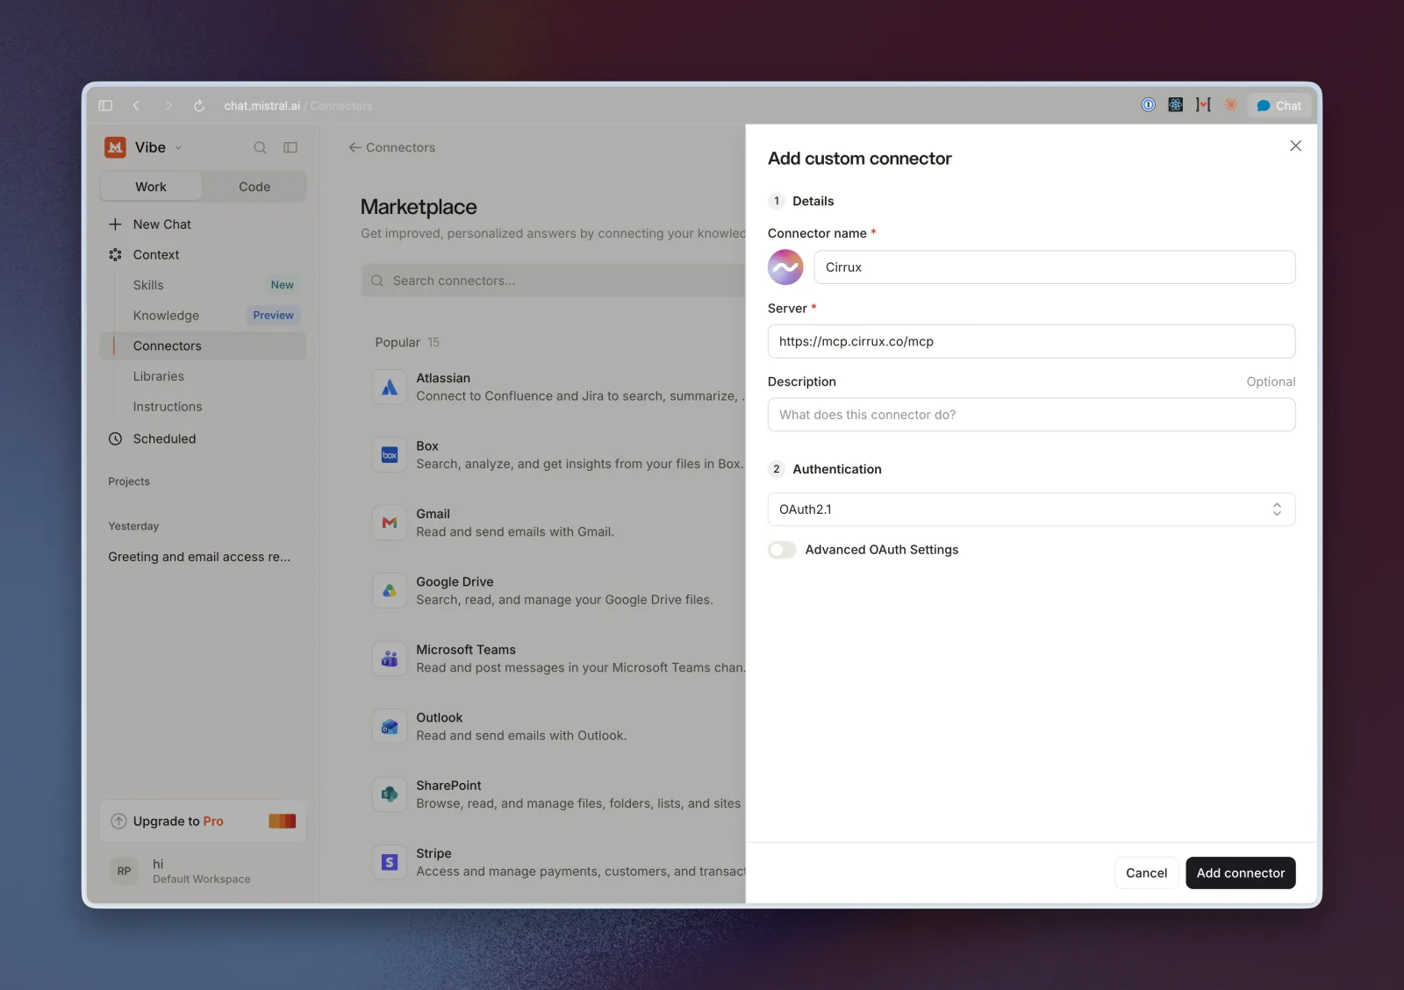Open the SharePoint connector icon
The width and height of the screenshot is (1404, 990).
coord(390,794)
